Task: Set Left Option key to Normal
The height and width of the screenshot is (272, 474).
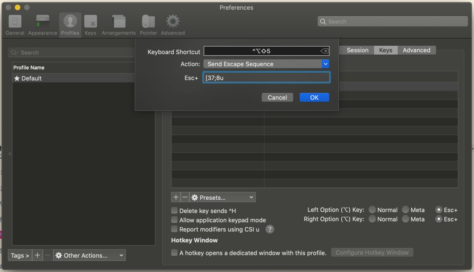Action: point(372,210)
